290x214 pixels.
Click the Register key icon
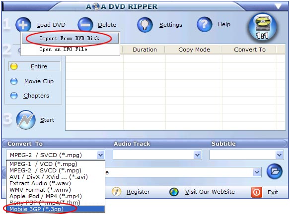click(x=117, y=192)
